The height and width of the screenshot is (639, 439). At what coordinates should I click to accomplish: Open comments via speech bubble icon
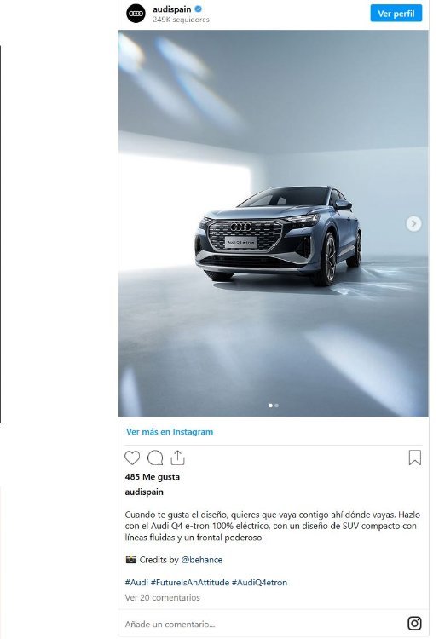(x=155, y=458)
